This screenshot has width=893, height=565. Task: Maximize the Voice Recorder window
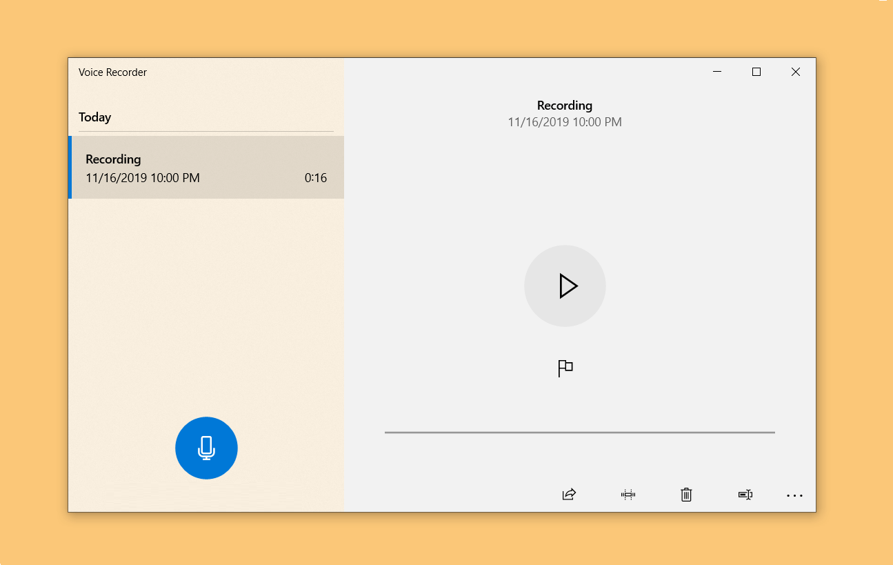[756, 72]
